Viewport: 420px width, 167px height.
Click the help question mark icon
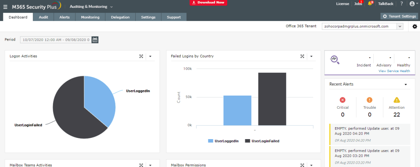tap(402, 4)
